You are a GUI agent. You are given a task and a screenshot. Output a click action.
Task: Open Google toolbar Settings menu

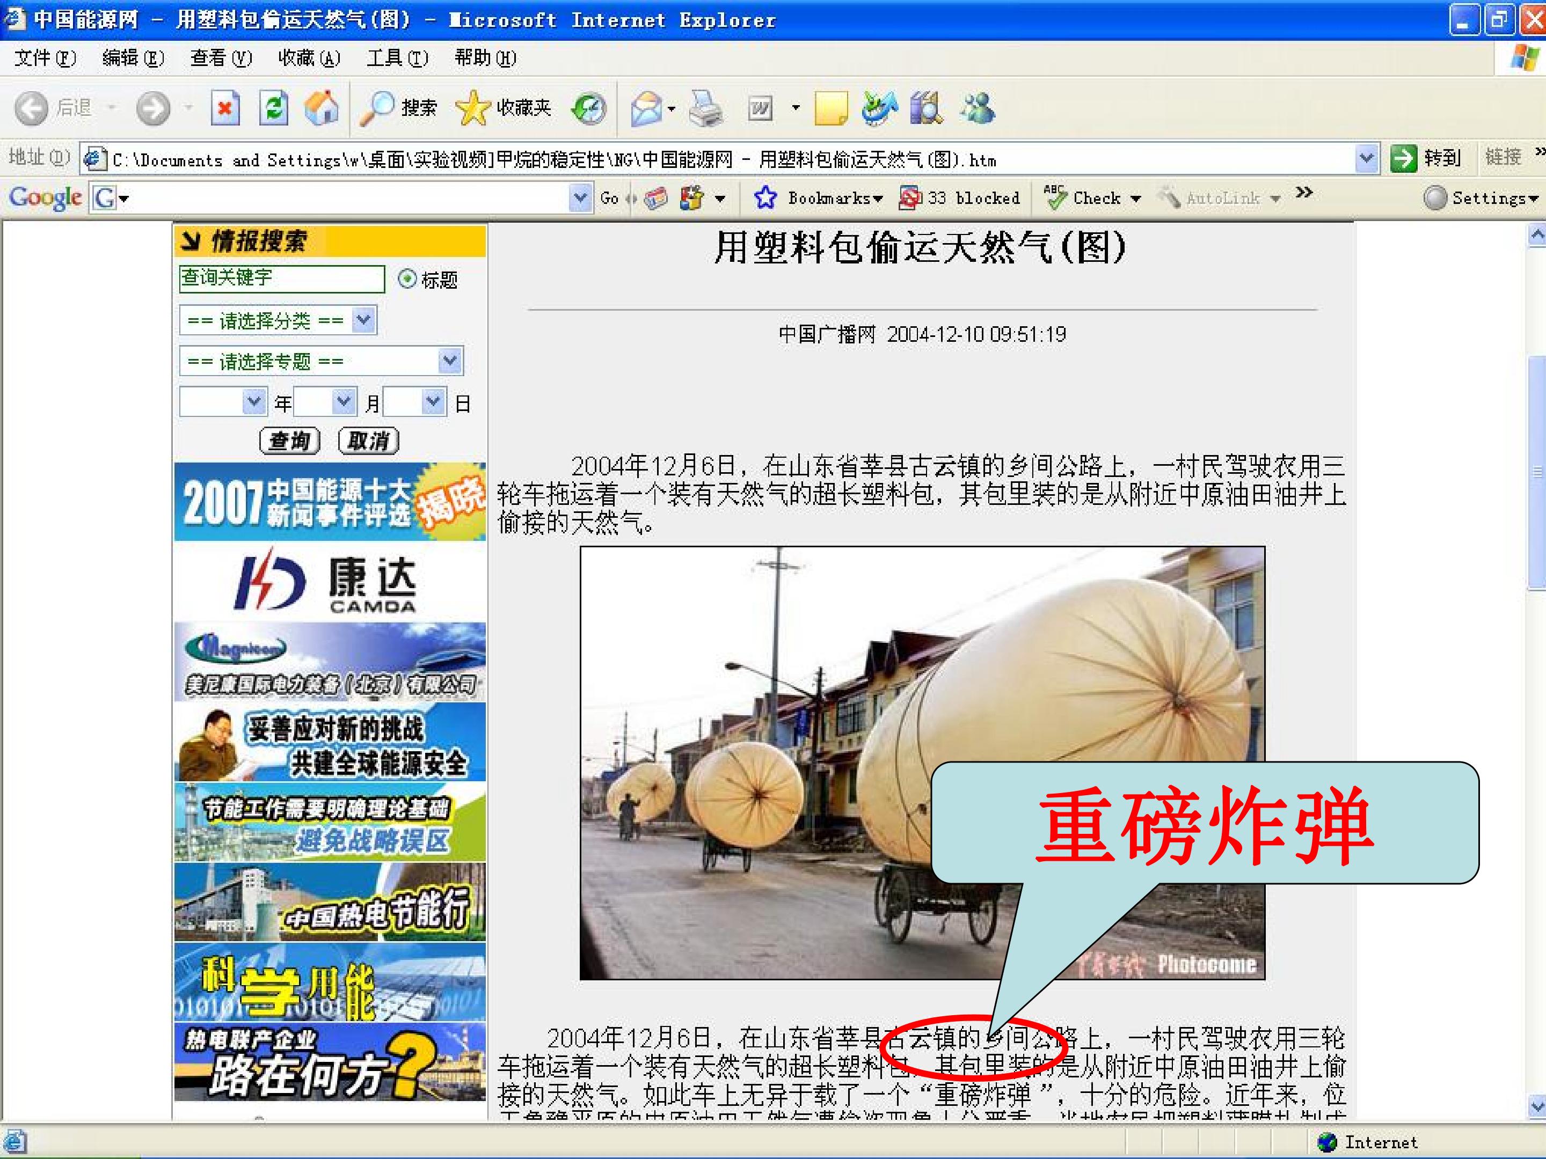coord(1481,197)
